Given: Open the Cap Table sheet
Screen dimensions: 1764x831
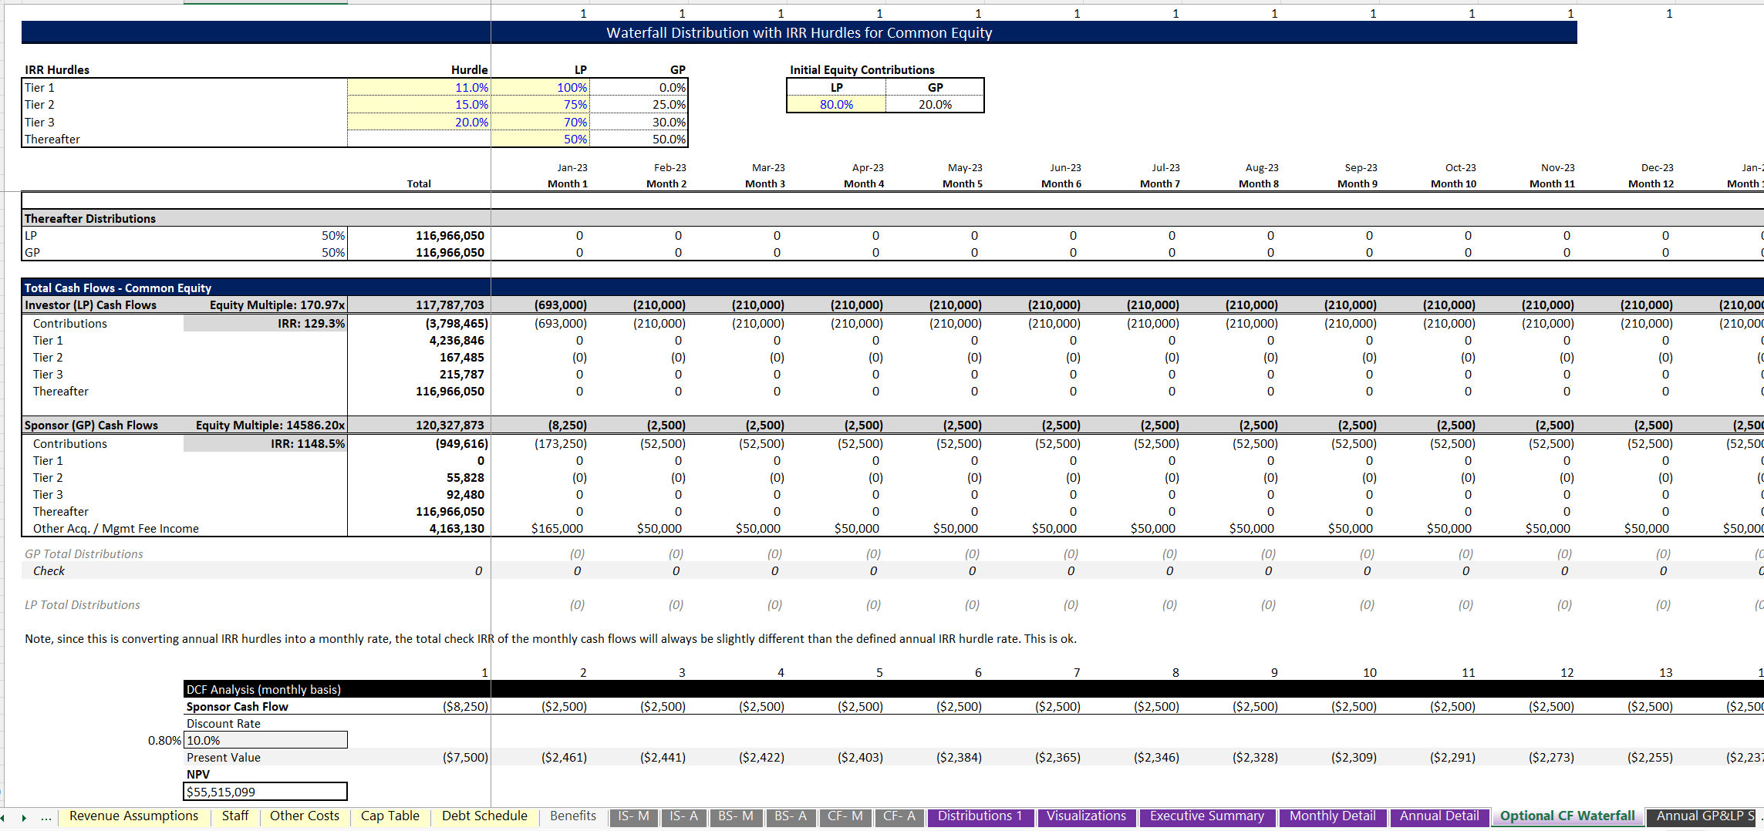Looking at the screenshot, I should tap(390, 816).
